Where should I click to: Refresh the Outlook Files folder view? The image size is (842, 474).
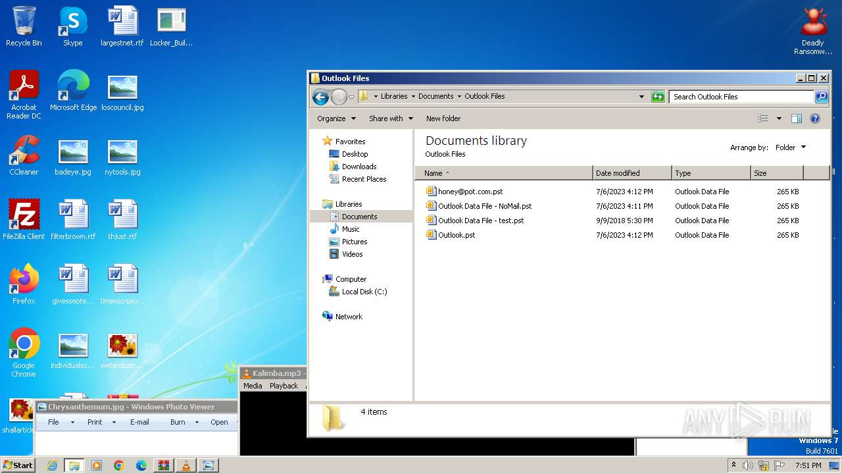tap(658, 97)
